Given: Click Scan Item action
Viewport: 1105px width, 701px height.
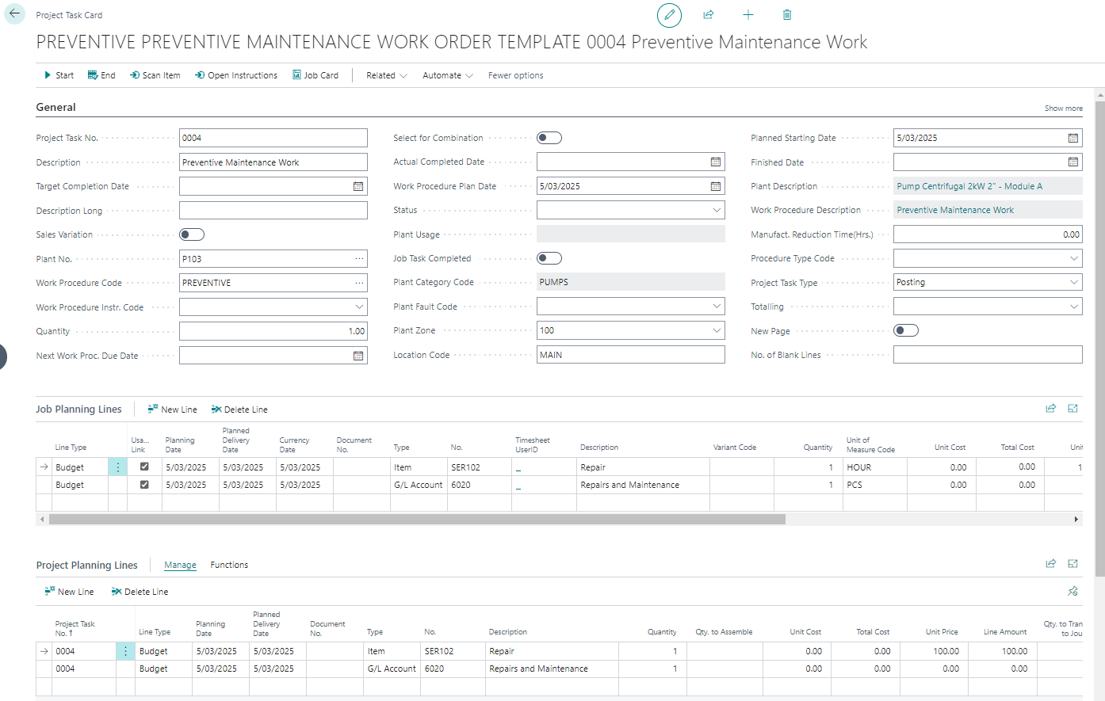Looking at the screenshot, I should point(155,75).
